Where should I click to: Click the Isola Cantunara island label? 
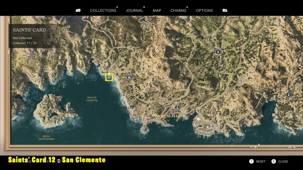pos(46,138)
